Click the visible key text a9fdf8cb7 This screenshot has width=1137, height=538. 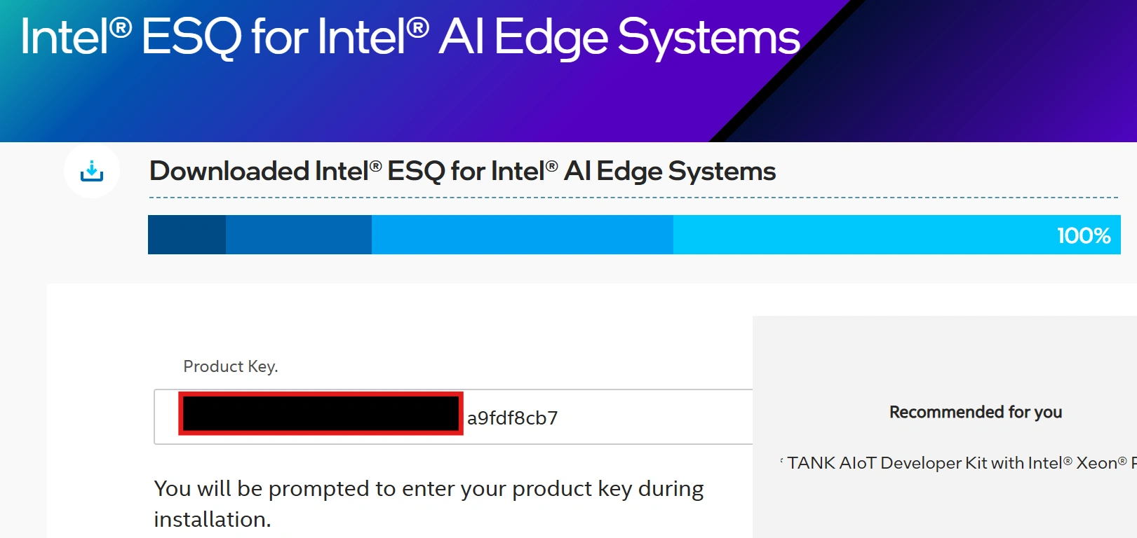512,418
